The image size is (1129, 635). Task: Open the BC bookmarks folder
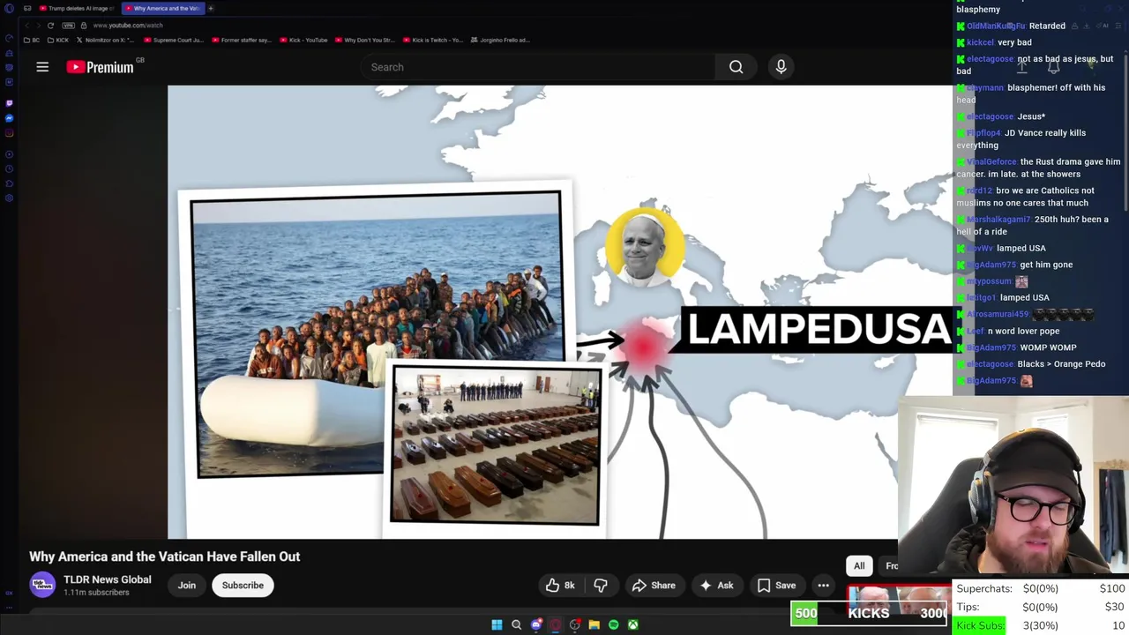click(x=32, y=40)
